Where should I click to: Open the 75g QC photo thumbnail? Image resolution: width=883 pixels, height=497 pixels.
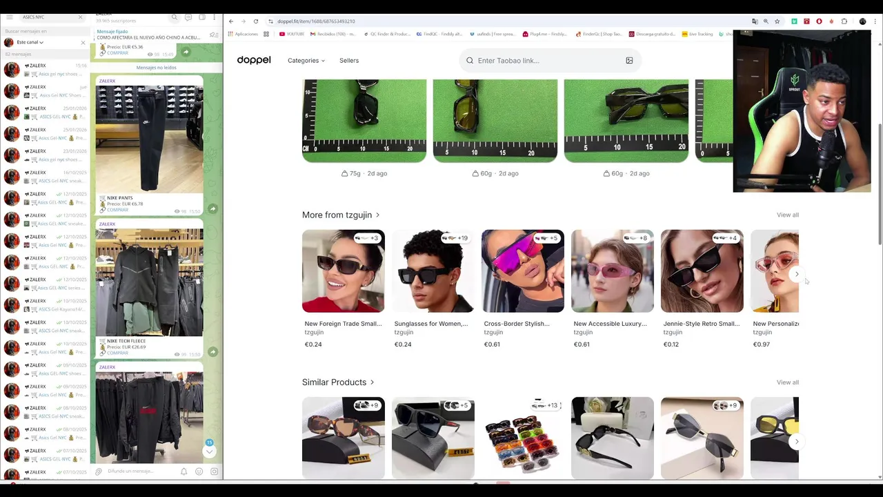(364, 121)
